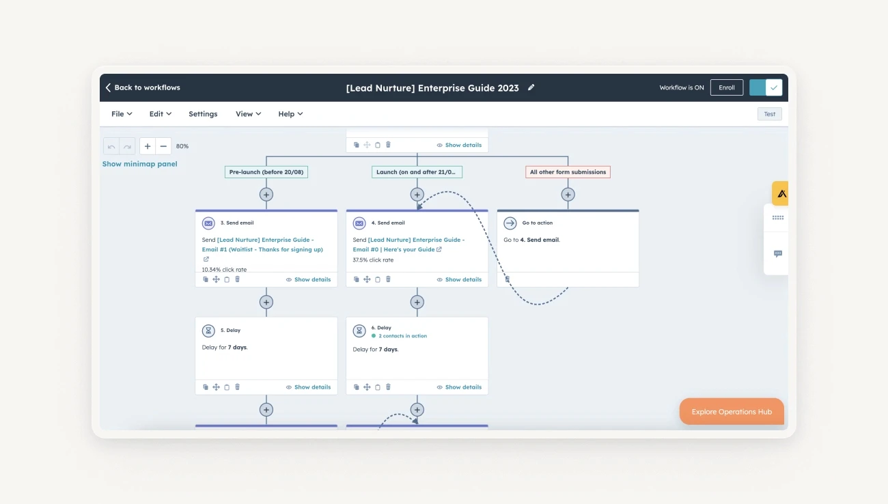Screen dimensions: 888x504
Task: Click the 10.34% click rate text
Action: click(224, 270)
